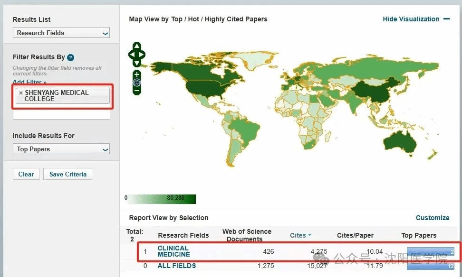
Task: Remove the Shenyang Medical College filter
Action: tap(20, 93)
